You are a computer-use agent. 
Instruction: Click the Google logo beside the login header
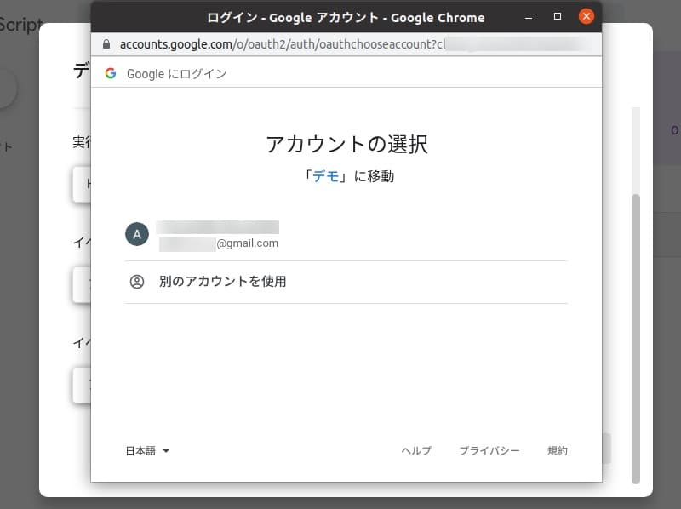coord(111,73)
